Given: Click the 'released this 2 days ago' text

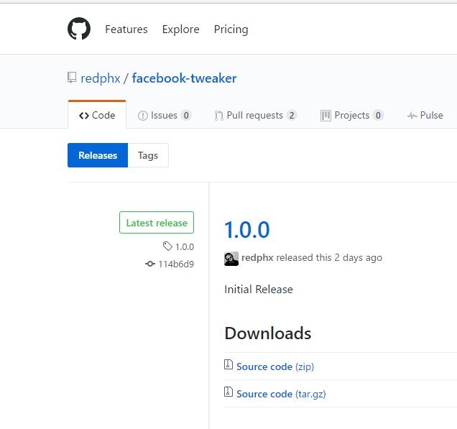Looking at the screenshot, I should (x=329, y=258).
